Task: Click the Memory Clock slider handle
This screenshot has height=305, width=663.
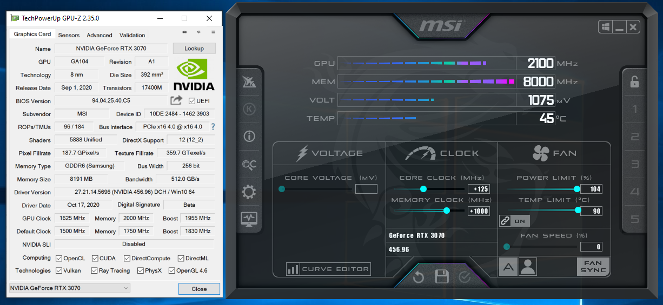Action: coord(447,211)
